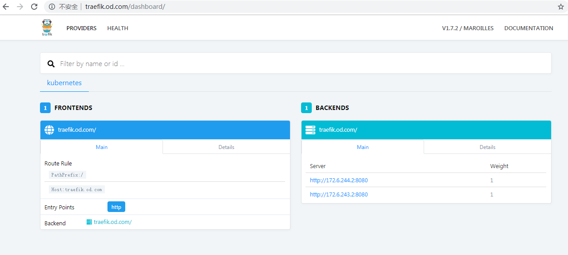568x255 pixels.
Task: Switch to Details tab in frontend card
Action: click(226, 147)
